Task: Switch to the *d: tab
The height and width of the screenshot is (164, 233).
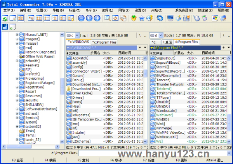Action: (155, 42)
